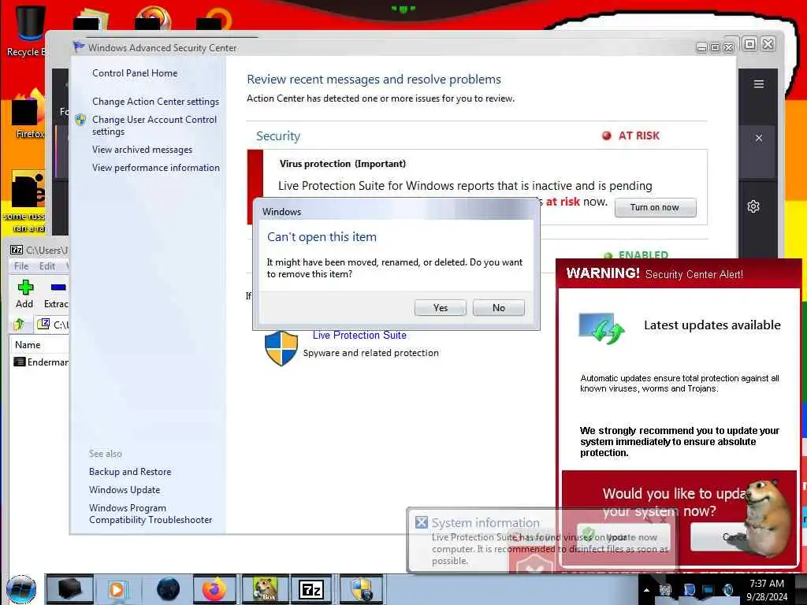
Task: Click the Add button in 7-Zip toolbar
Action: point(24,294)
